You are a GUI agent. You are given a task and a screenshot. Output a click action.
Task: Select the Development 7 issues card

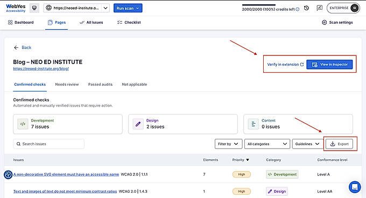pyautogui.click(x=68, y=124)
